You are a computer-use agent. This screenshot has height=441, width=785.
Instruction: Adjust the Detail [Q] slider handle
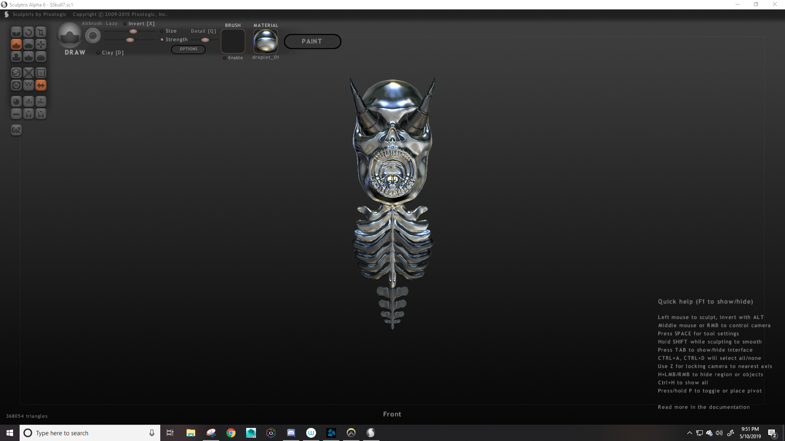point(205,40)
